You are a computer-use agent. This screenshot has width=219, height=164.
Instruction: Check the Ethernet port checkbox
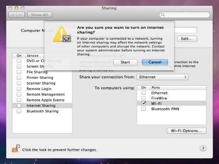coord(143,93)
